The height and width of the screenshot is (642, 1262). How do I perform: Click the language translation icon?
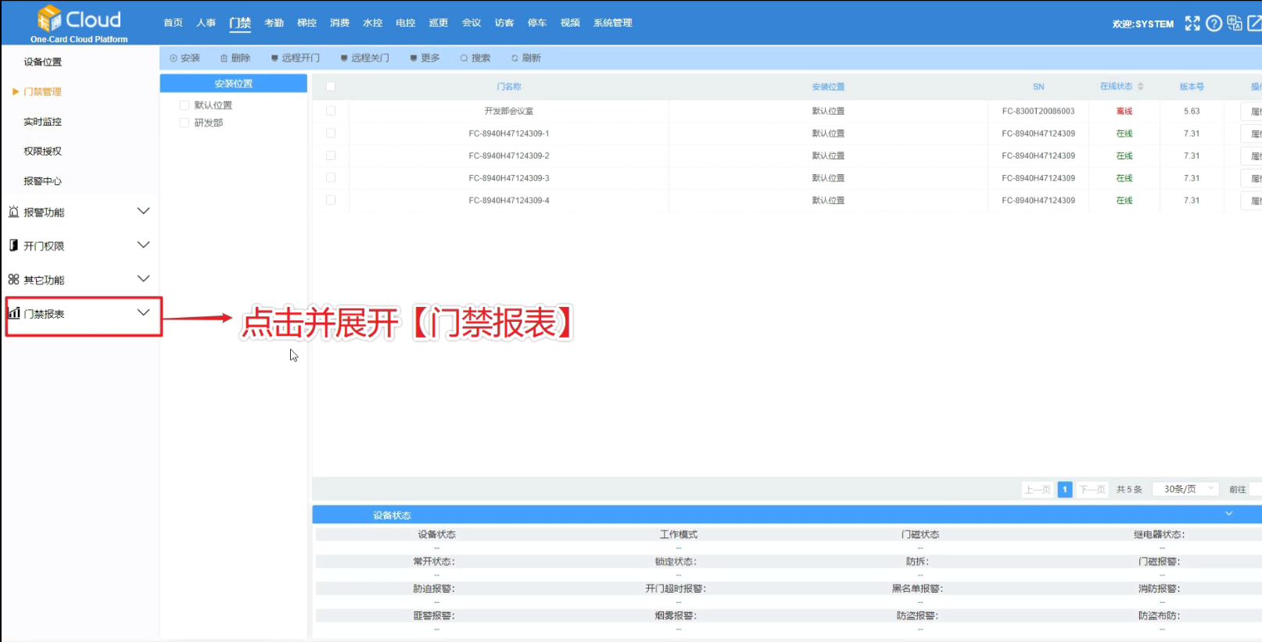(1235, 23)
